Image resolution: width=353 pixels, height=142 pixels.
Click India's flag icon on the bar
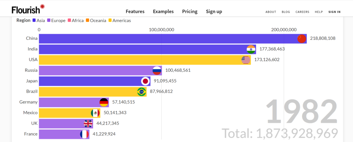pyautogui.click(x=251, y=49)
